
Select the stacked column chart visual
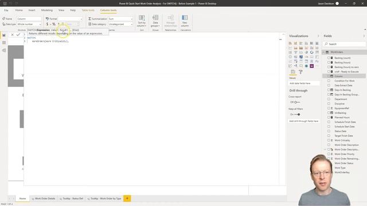pos(296,43)
